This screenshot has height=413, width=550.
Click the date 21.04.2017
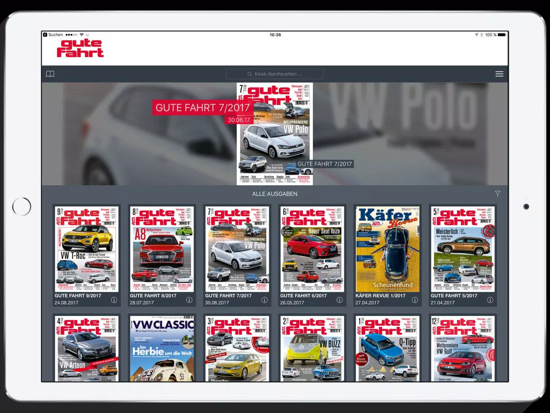click(443, 303)
